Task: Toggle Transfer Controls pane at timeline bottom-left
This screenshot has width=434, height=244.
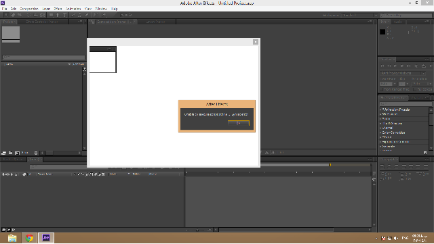Action: 9,230
